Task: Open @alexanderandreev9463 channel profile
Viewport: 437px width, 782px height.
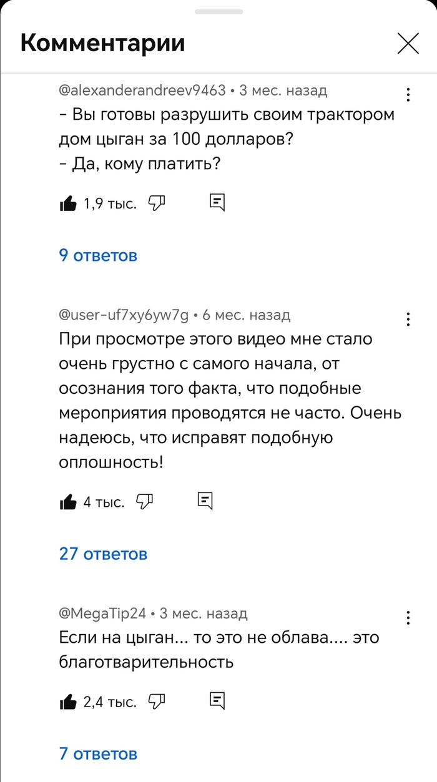Action: click(142, 90)
